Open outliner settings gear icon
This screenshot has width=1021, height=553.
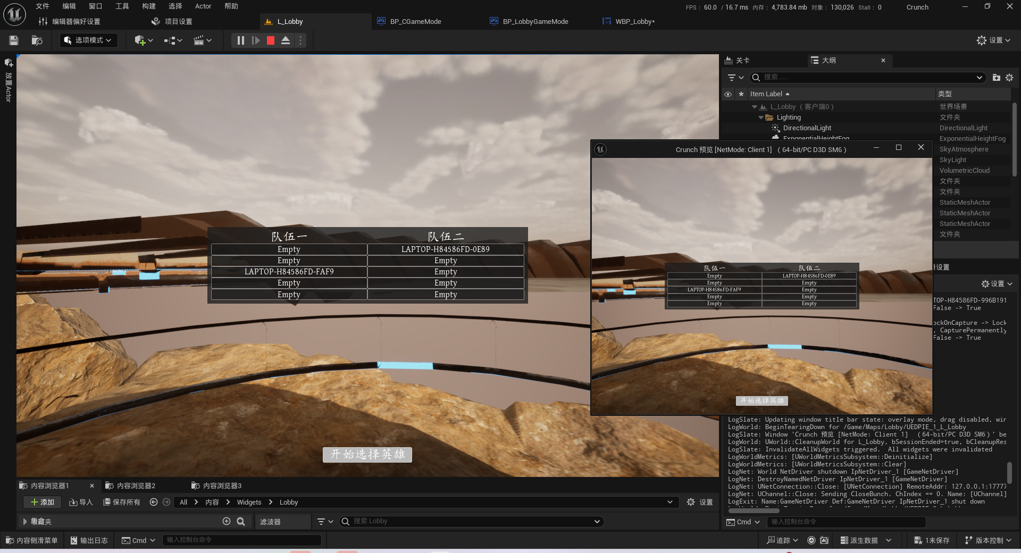click(1009, 78)
